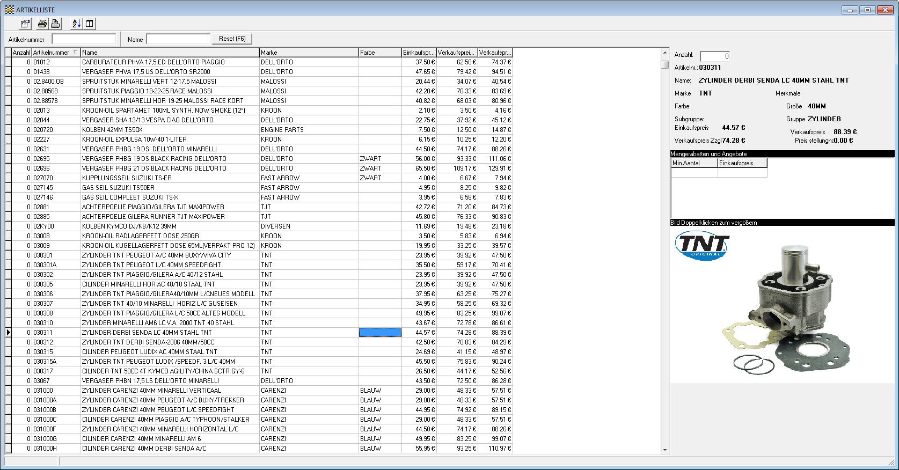This screenshot has height=470, width=899.
Task: Click ENGINE PARTS brand cell
Action: point(309,130)
